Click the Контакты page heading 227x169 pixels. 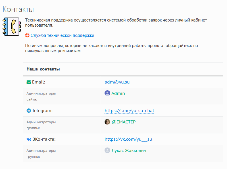click(18, 9)
